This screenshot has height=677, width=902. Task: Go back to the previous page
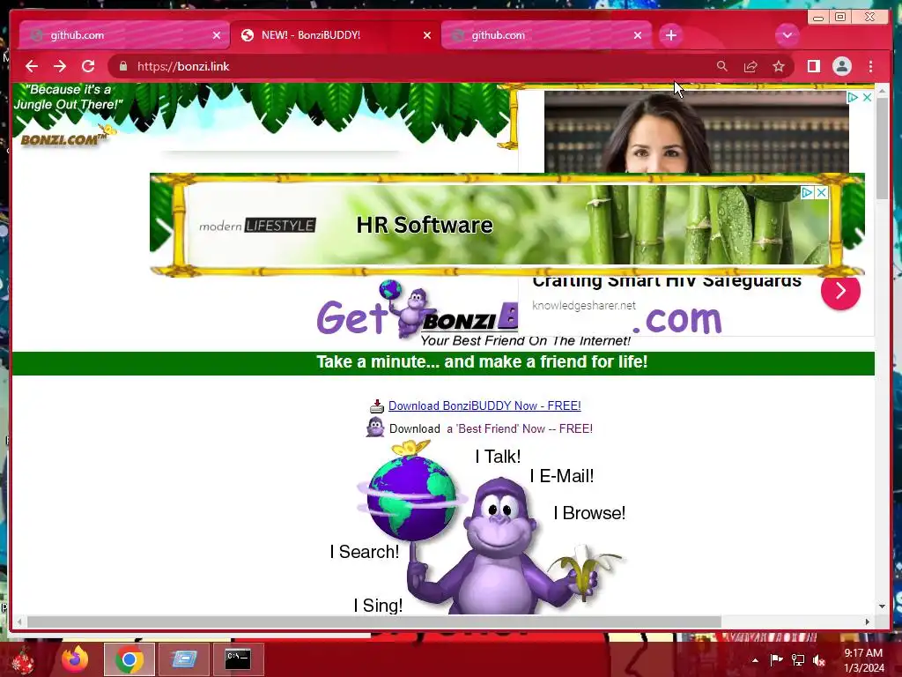32,66
